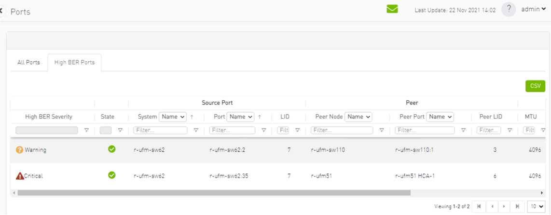
Task: Expand the admin user menu
Action: coord(533,9)
